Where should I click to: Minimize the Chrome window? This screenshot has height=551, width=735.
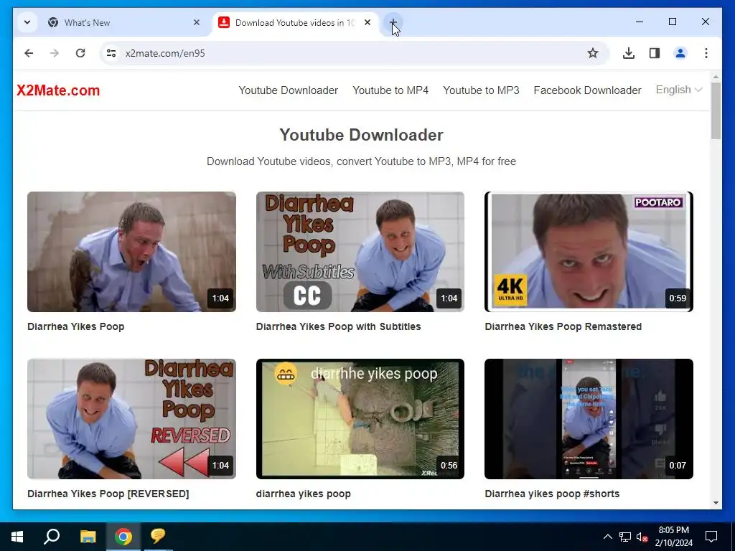pos(640,22)
